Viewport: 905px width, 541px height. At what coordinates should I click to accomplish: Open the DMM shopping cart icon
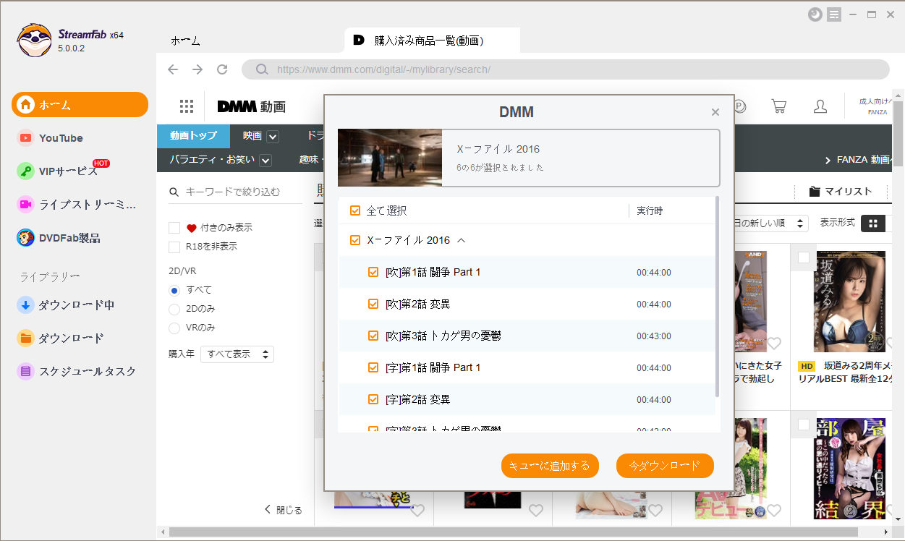pos(779,106)
